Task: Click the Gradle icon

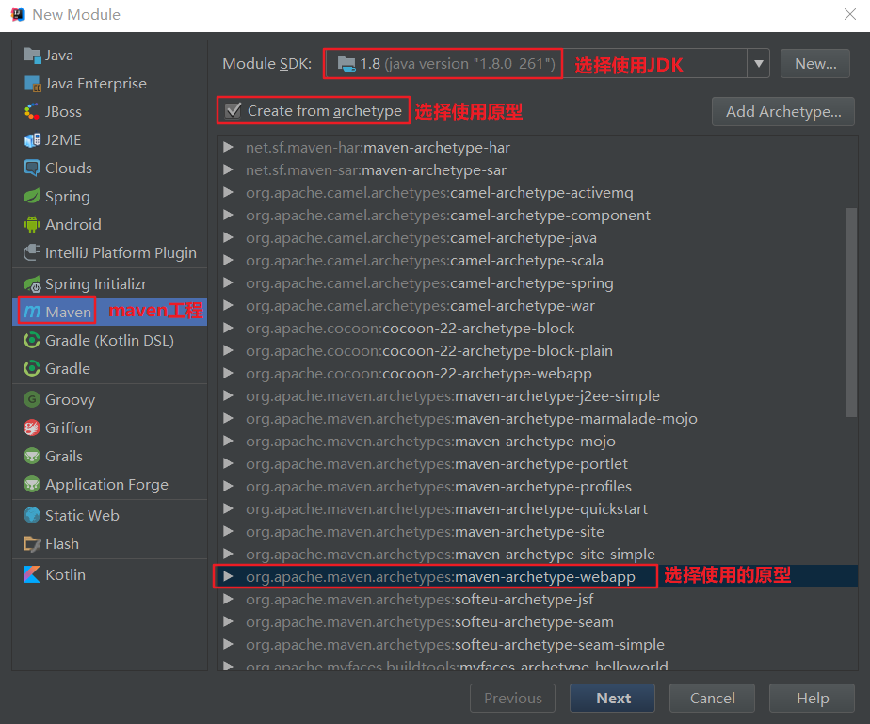Action: click(x=32, y=368)
